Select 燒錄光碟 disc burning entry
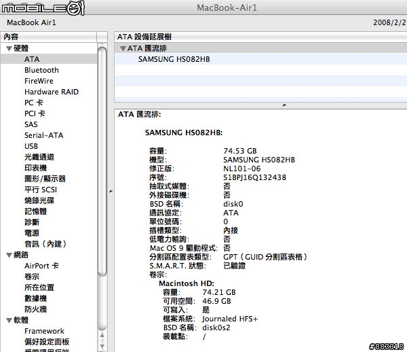The height and width of the screenshot is (352, 407). (x=39, y=200)
